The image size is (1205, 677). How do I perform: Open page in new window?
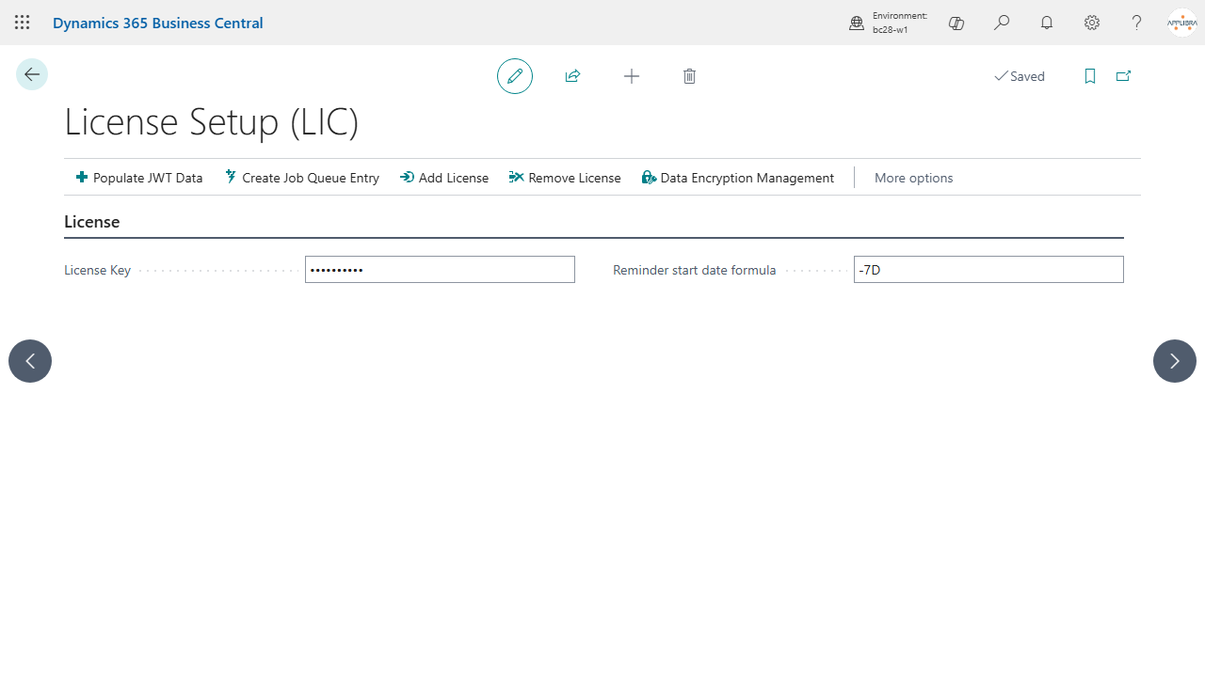tap(1123, 76)
